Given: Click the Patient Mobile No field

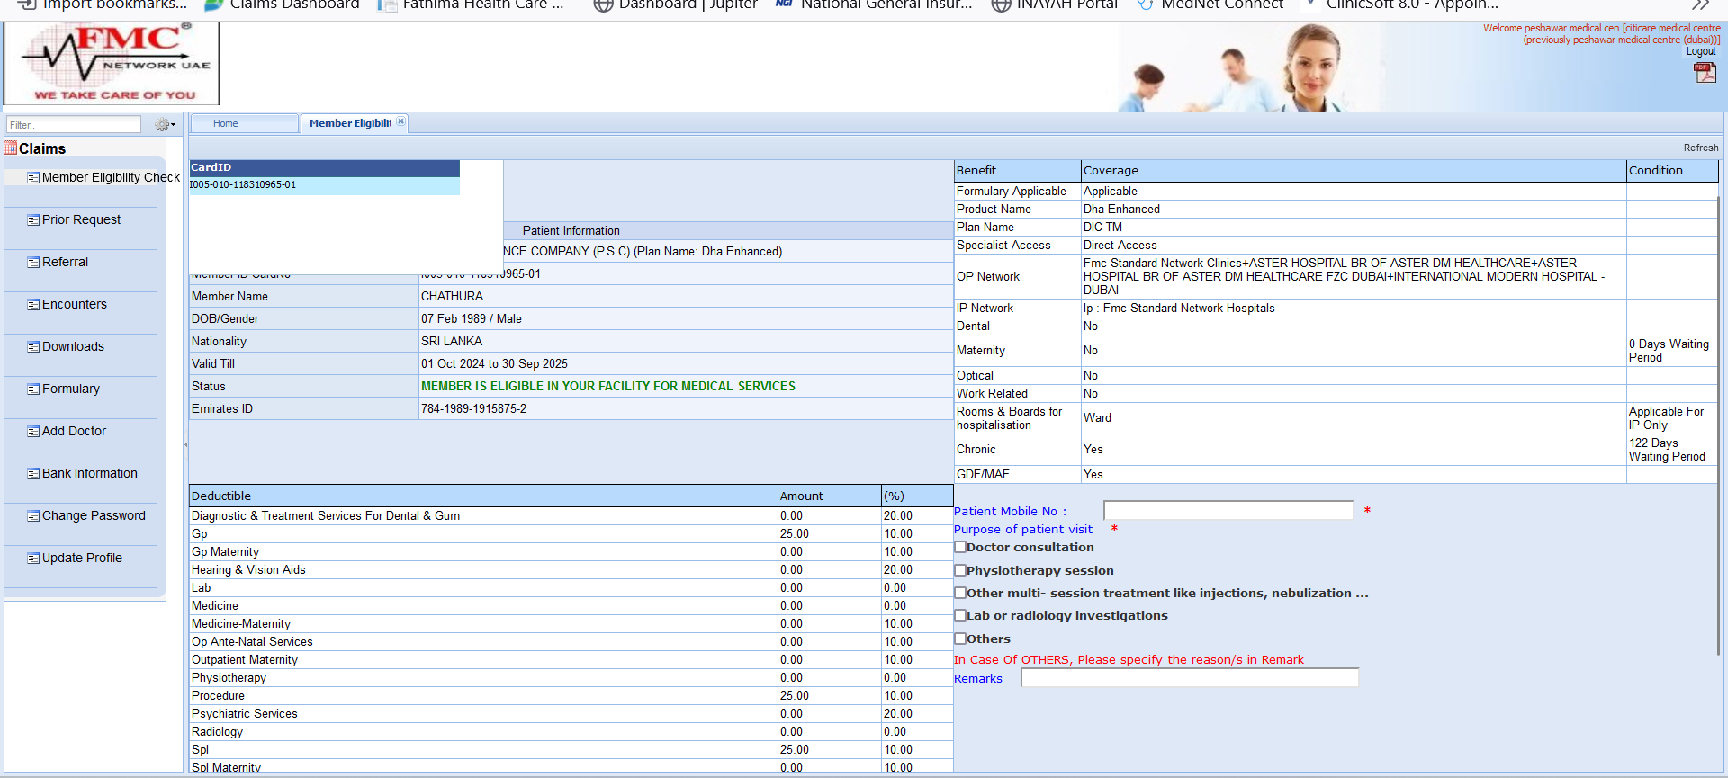Looking at the screenshot, I should click(1228, 511).
